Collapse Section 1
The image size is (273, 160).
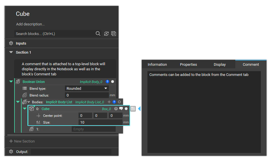[x=11, y=52]
